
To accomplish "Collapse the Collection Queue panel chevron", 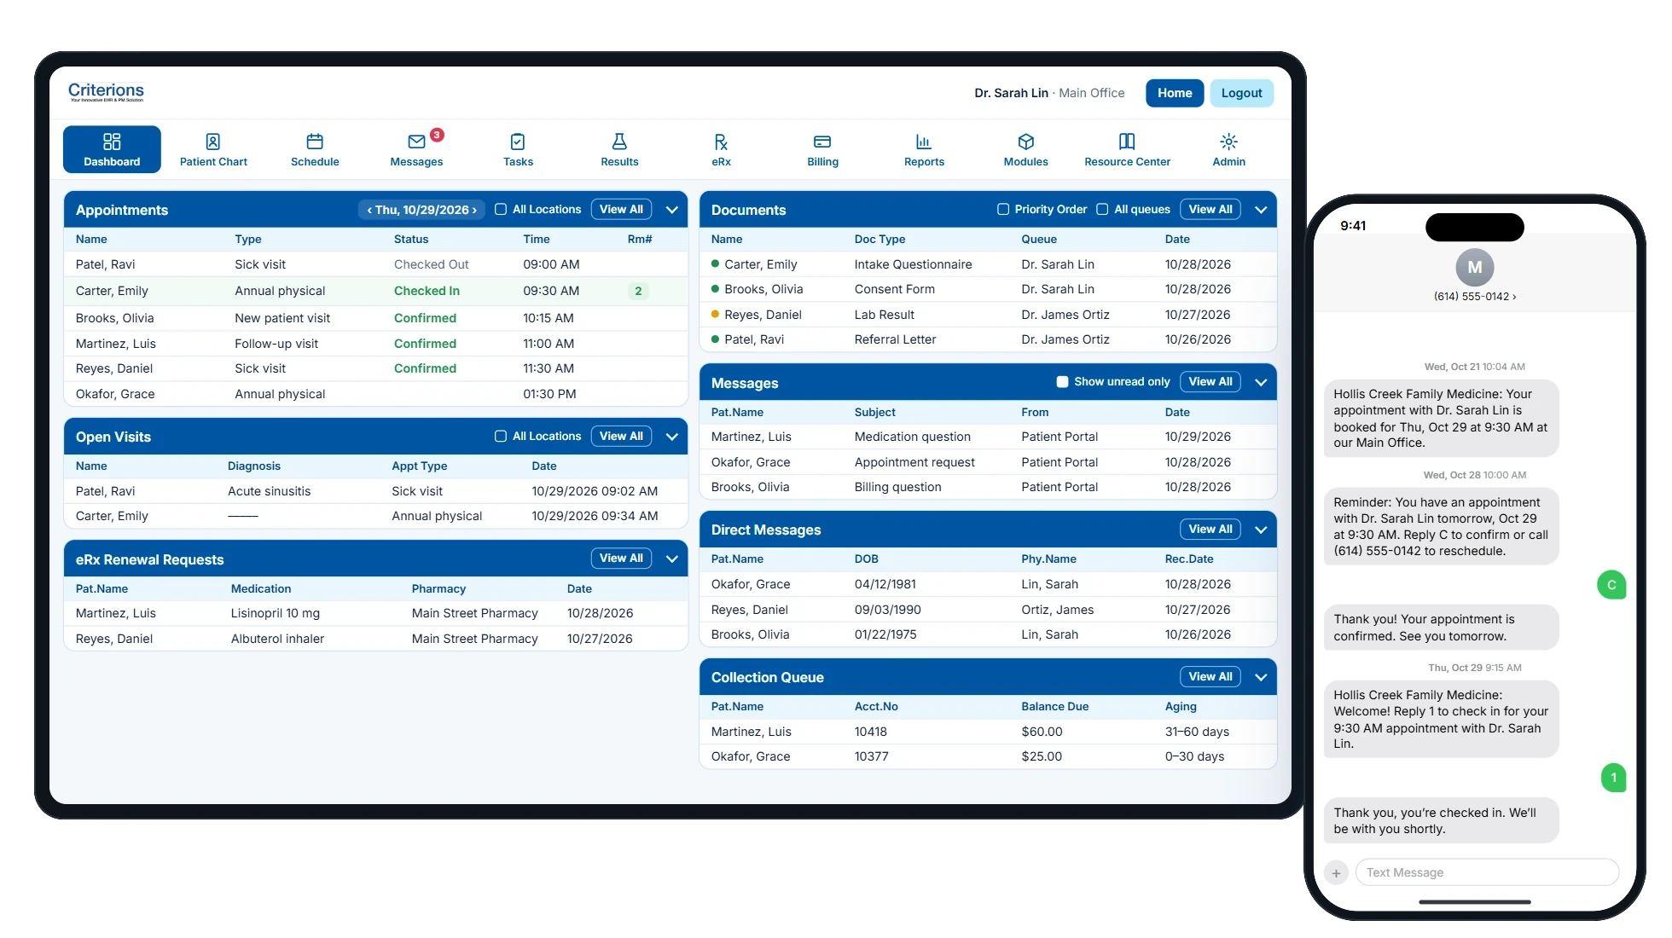I will tap(1261, 677).
